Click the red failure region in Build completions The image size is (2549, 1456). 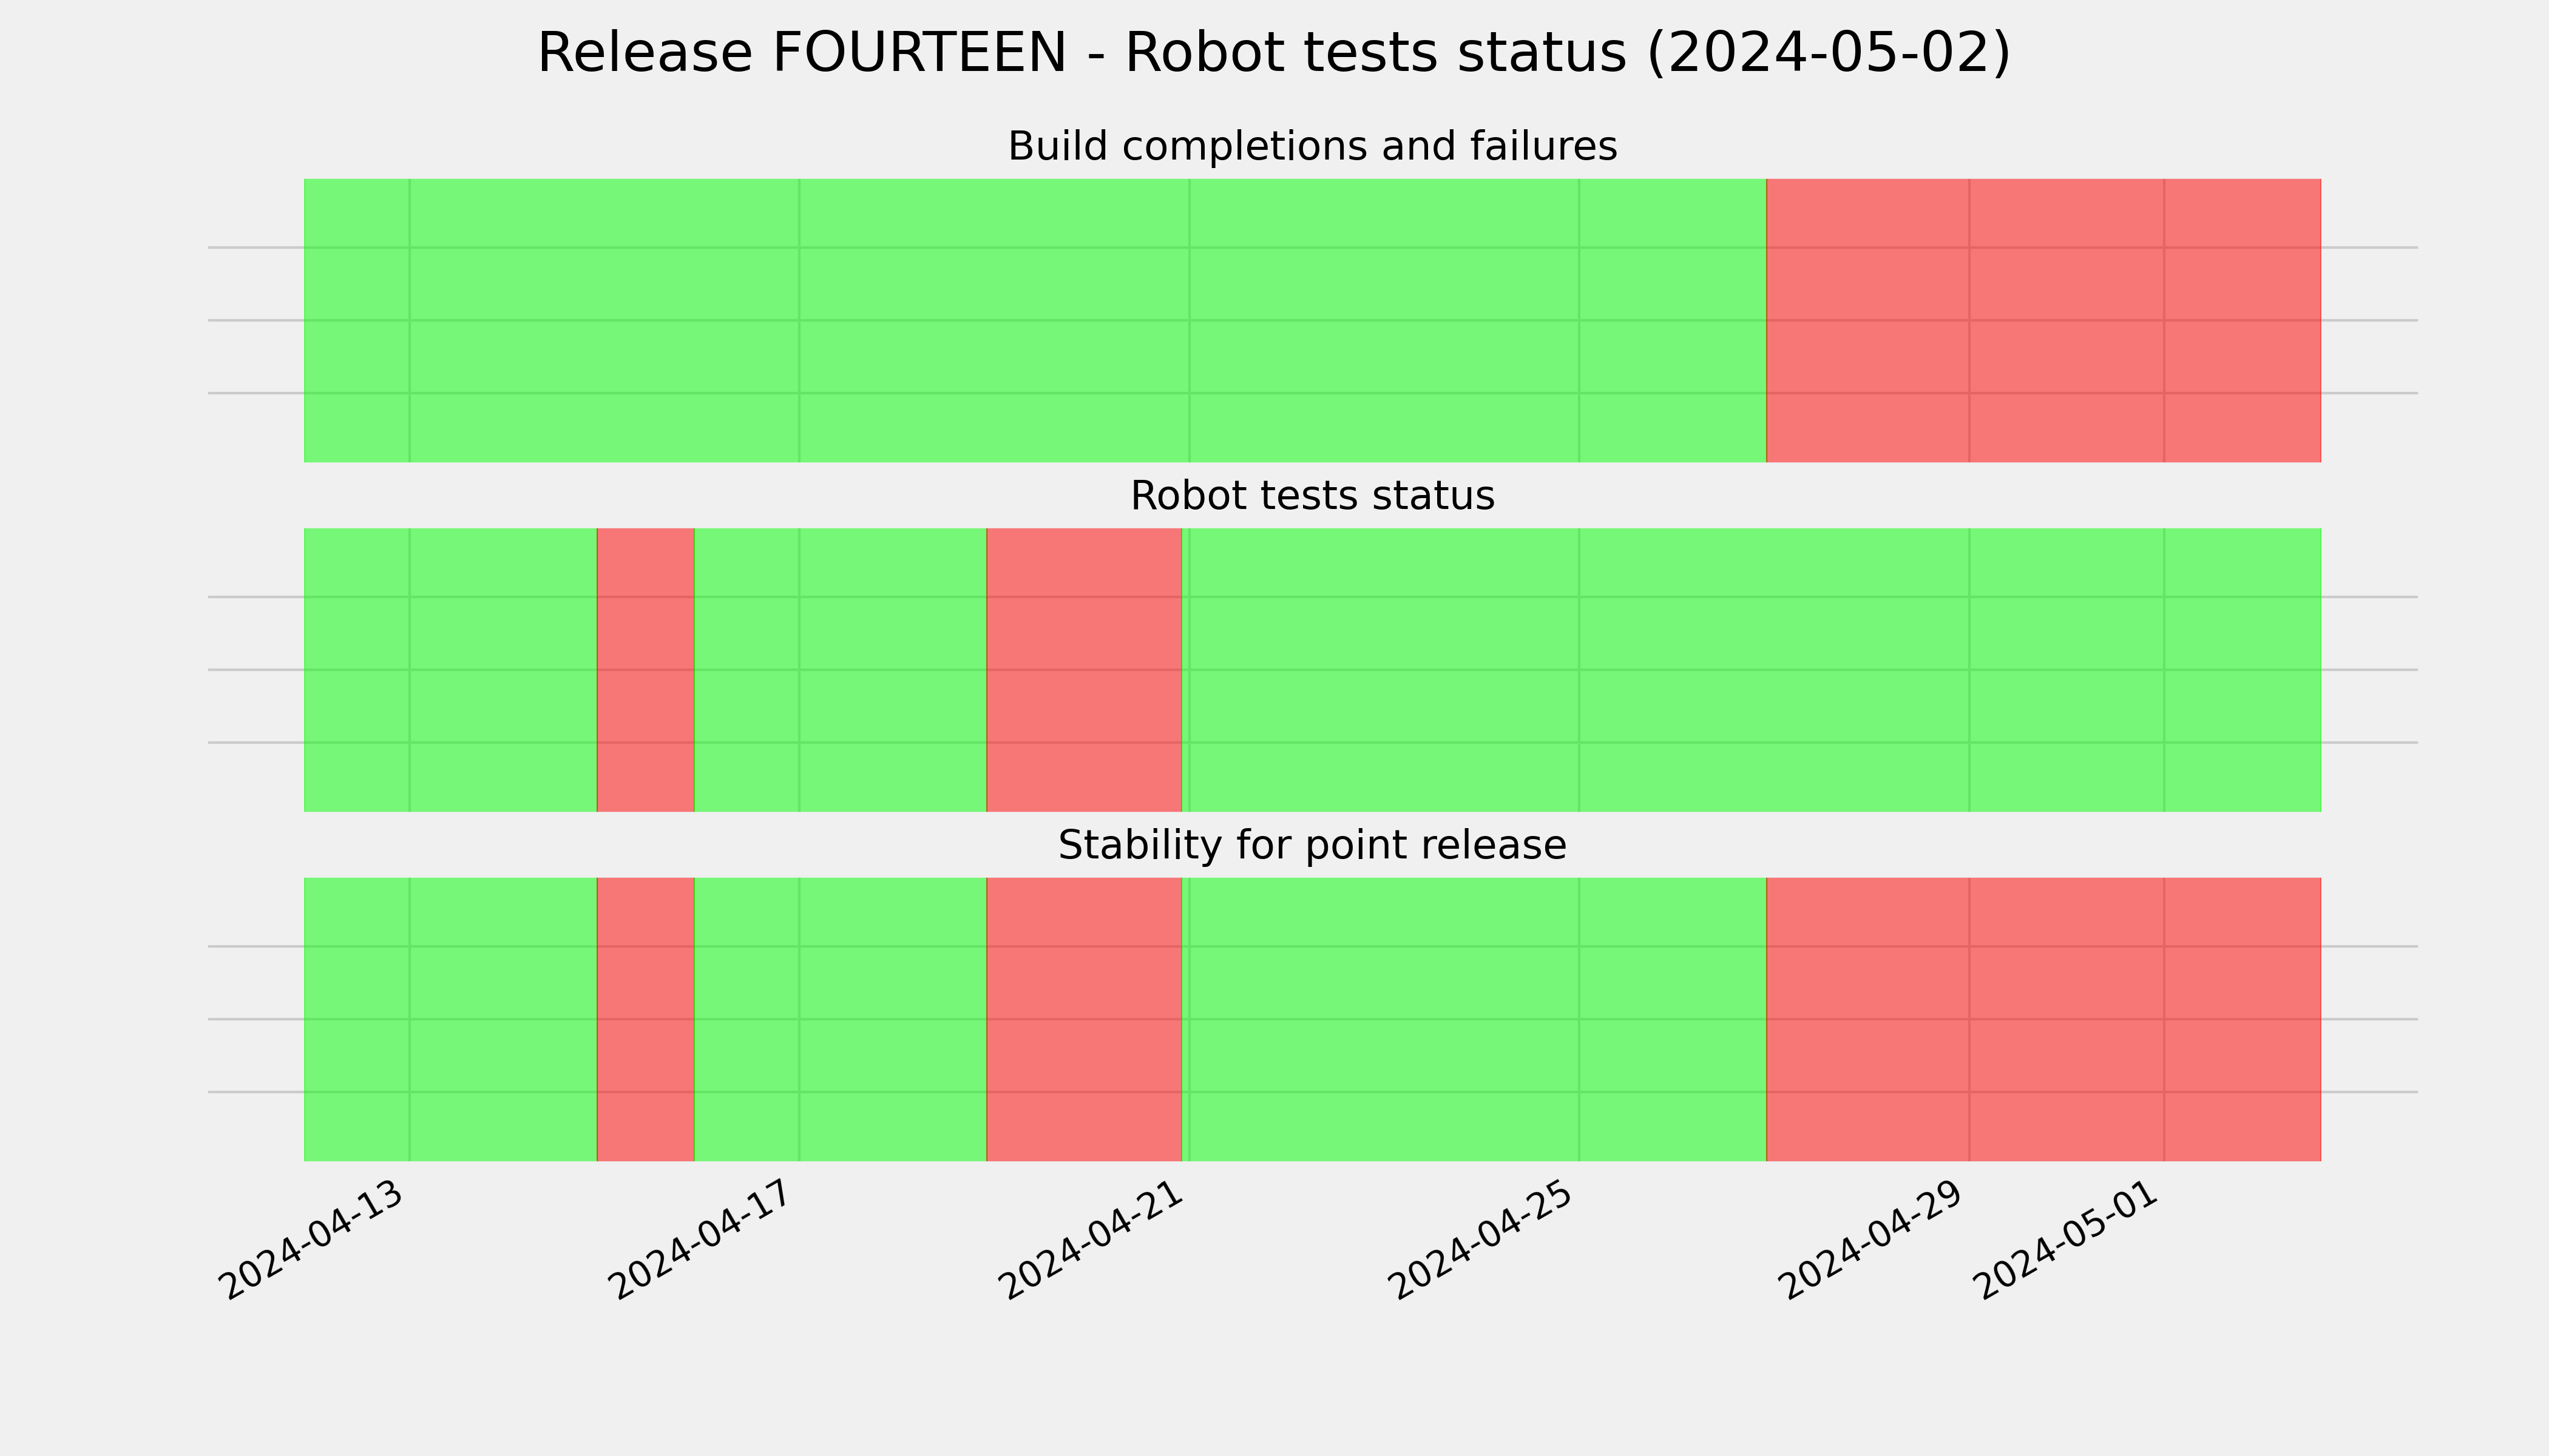tap(2044, 320)
